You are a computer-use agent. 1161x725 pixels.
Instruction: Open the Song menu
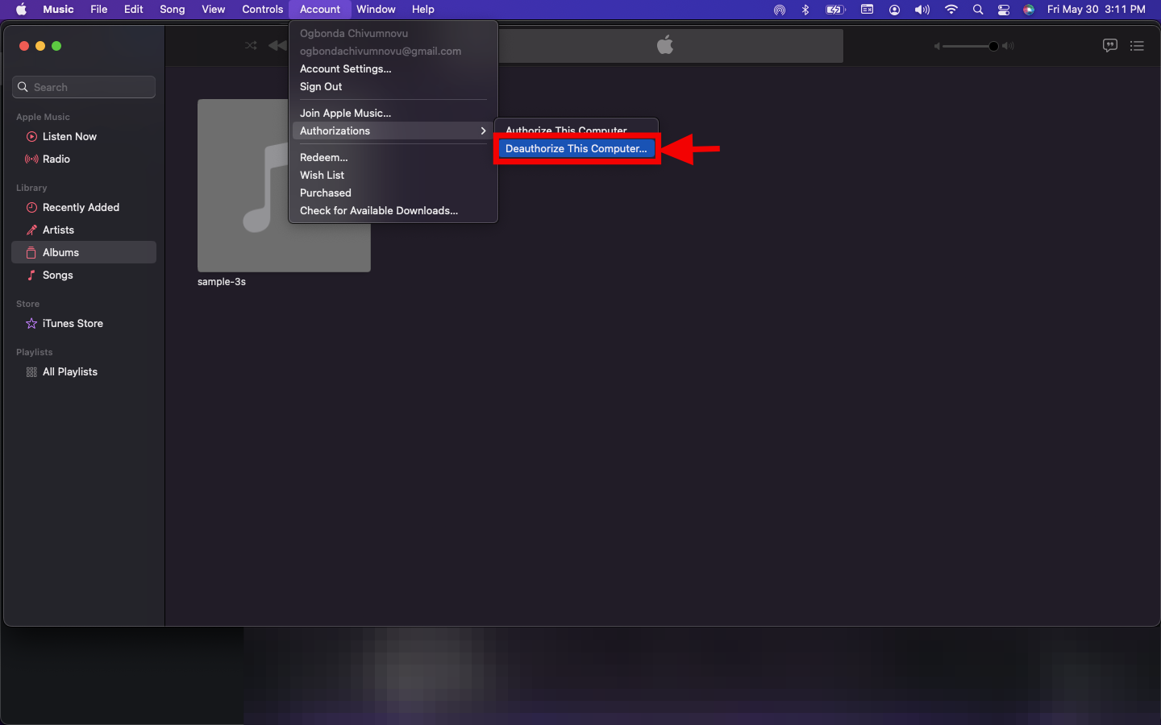point(172,10)
